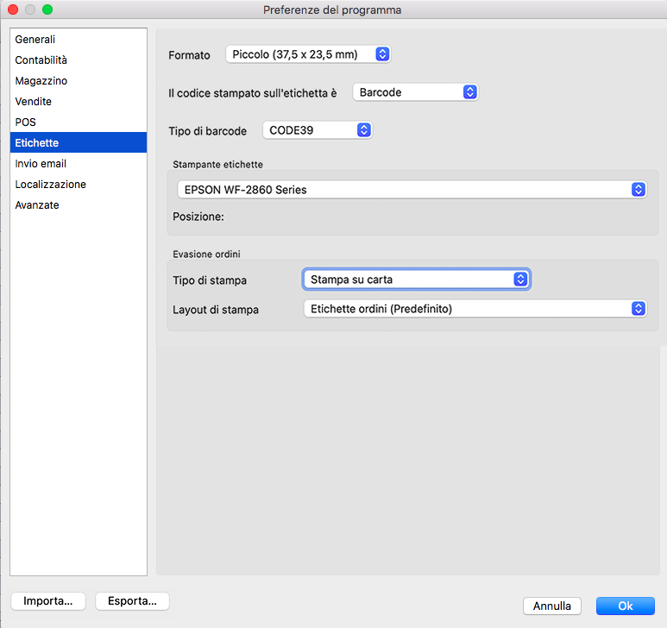This screenshot has height=628, width=667.
Task: Open the Contabilità preferences section
Action: coord(41,60)
